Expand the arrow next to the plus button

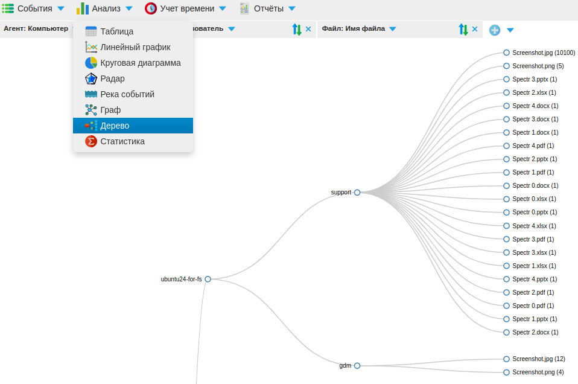(510, 30)
